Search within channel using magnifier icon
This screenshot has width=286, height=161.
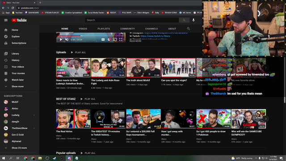tap(189, 29)
